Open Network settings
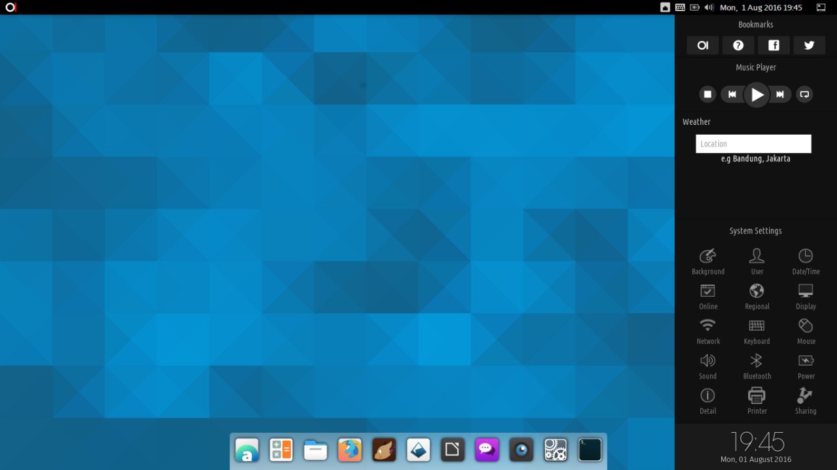Image resolution: width=837 pixels, height=470 pixels. 708,331
